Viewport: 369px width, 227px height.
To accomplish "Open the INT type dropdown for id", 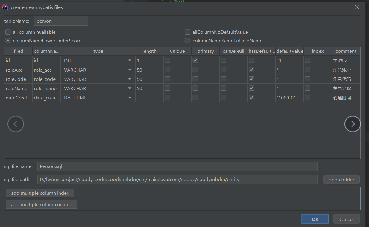I will (130, 60).
